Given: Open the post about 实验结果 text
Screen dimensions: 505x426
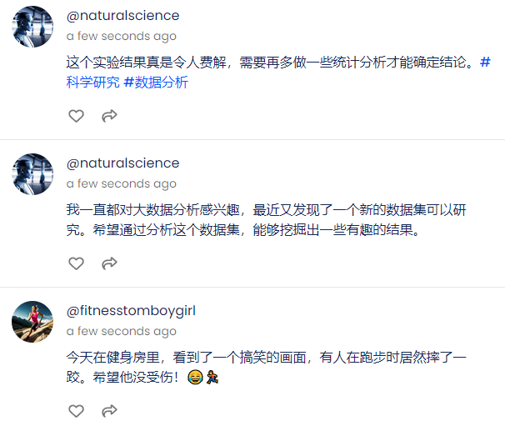Looking at the screenshot, I should [271, 63].
